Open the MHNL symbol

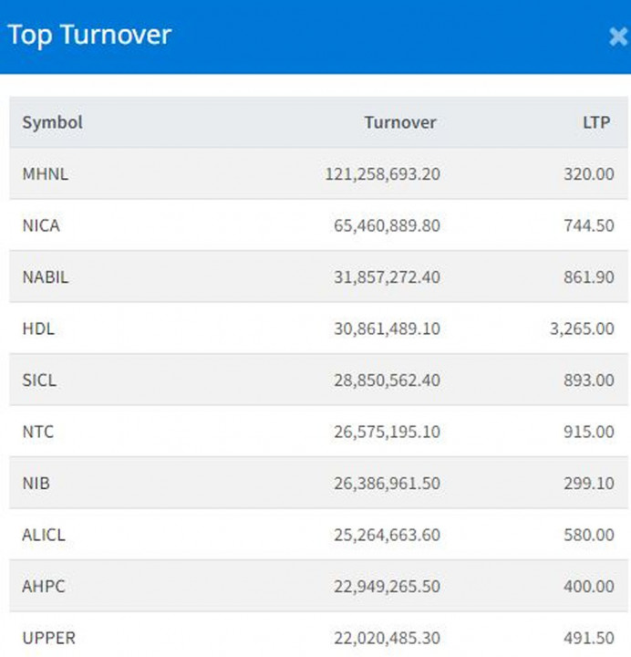[45, 173]
